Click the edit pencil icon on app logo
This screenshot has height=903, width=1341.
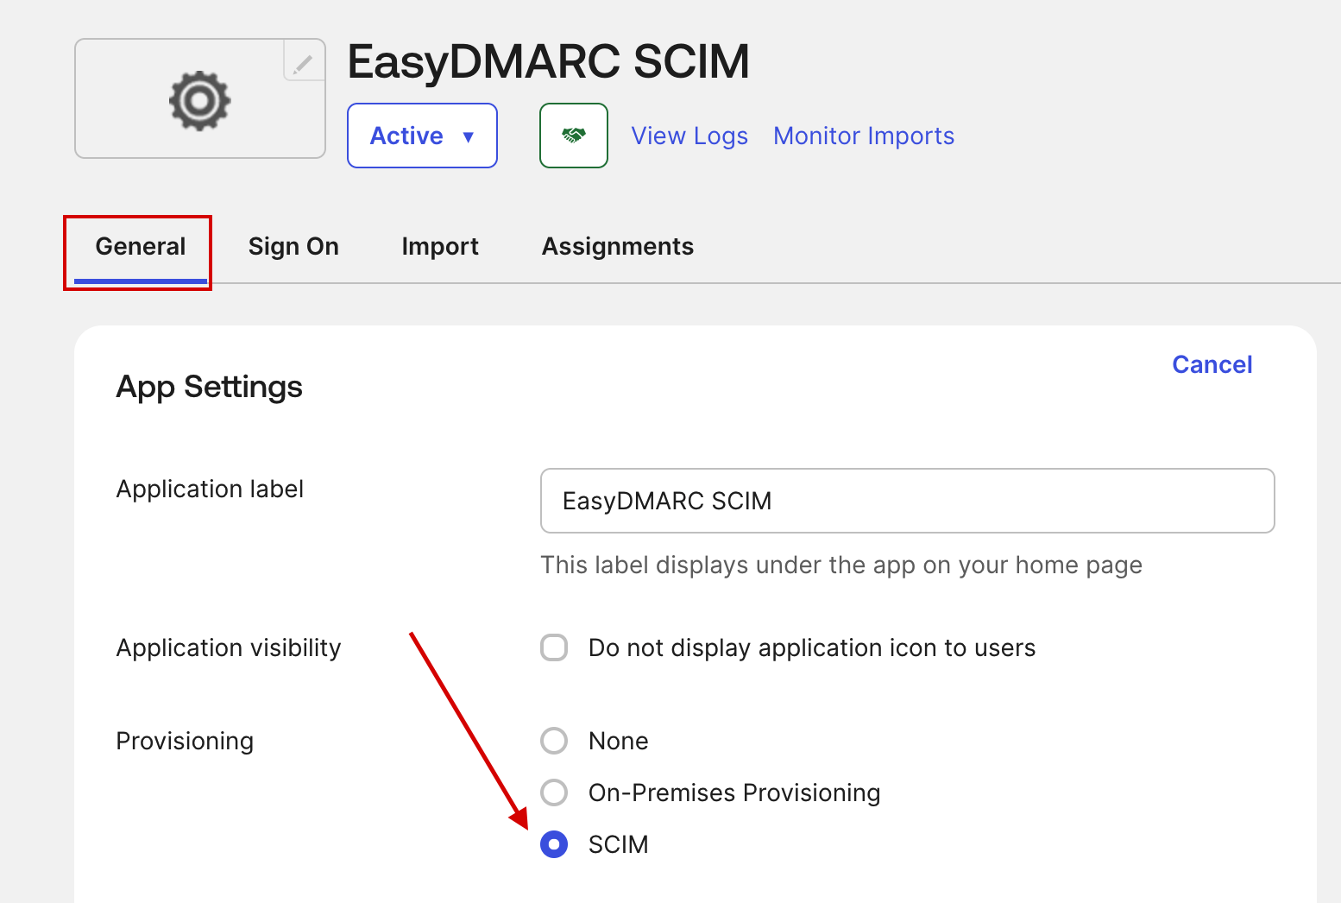[303, 63]
